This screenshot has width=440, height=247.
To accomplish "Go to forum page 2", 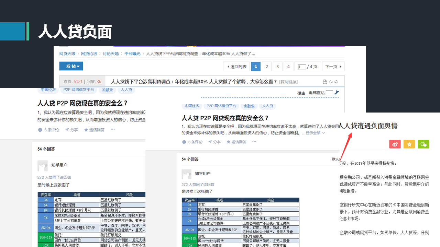I will (267, 67).
